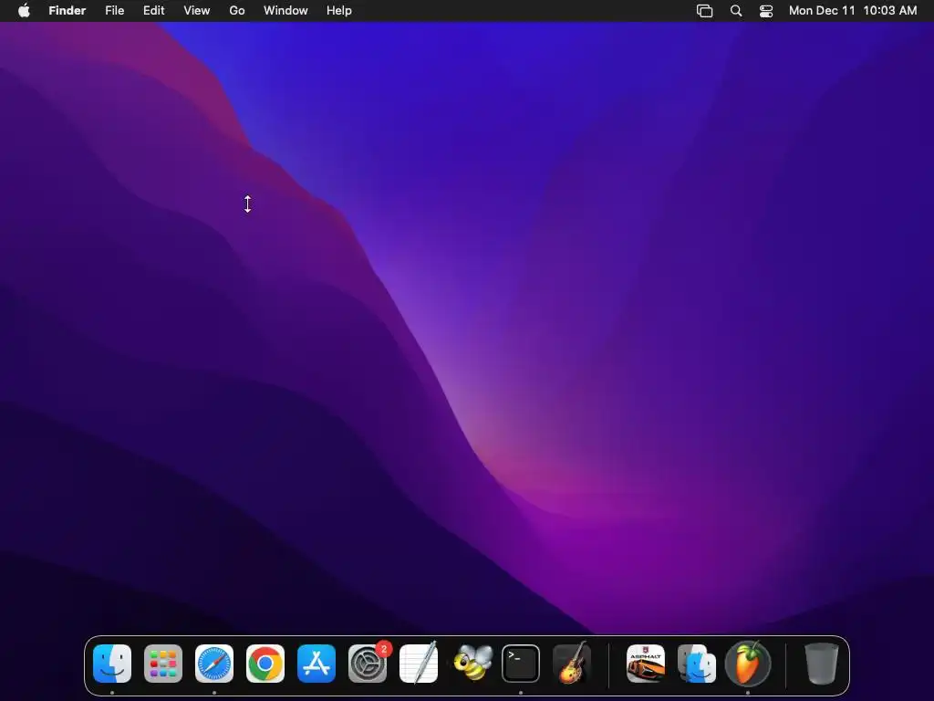Launch Google Chrome from the Dock
The width and height of the screenshot is (934, 701).
(x=265, y=664)
